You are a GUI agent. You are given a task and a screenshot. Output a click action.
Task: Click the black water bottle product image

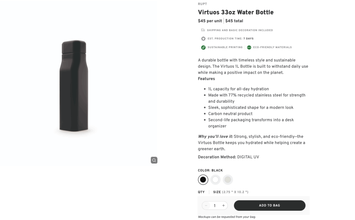(x=73, y=87)
